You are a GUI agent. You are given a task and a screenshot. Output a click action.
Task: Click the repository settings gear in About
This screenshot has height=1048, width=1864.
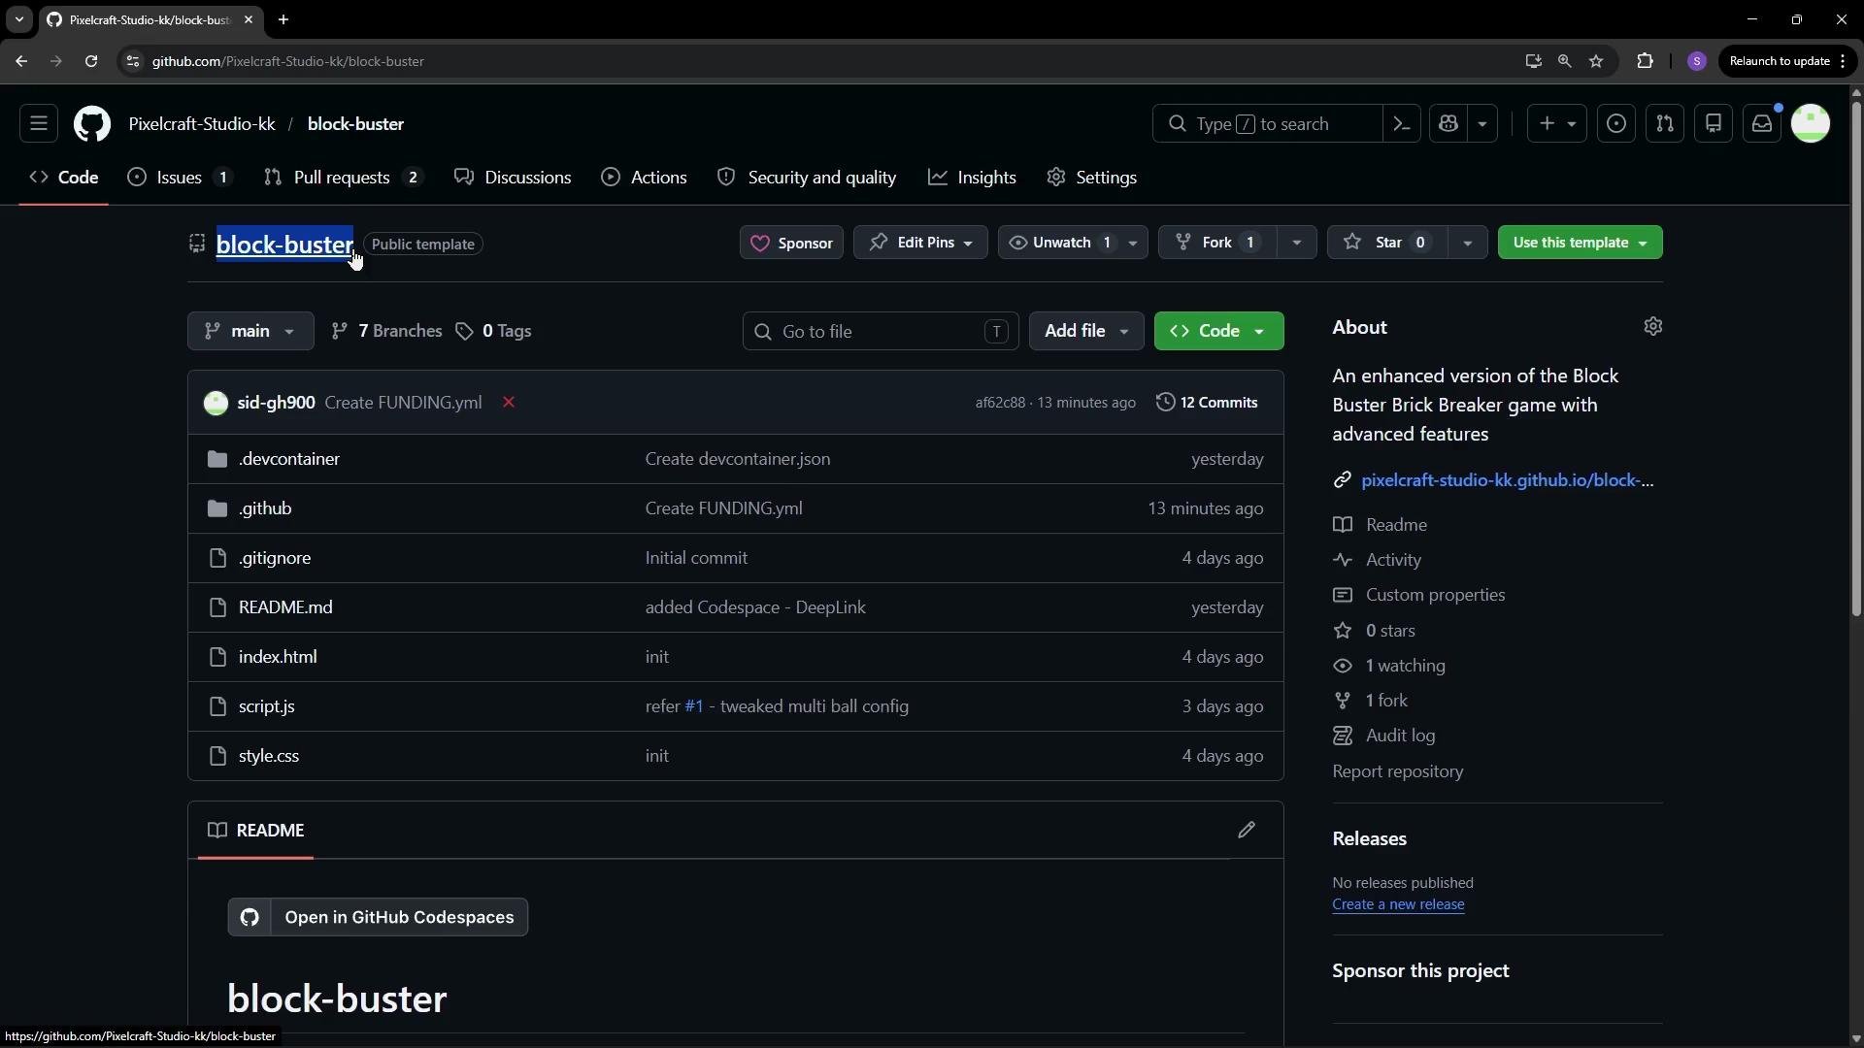[x=1653, y=327]
